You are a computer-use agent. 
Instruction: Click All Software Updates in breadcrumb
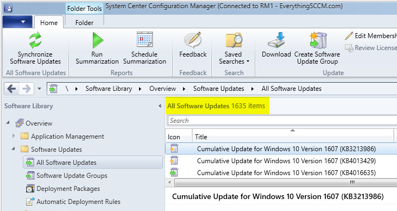pos(292,89)
